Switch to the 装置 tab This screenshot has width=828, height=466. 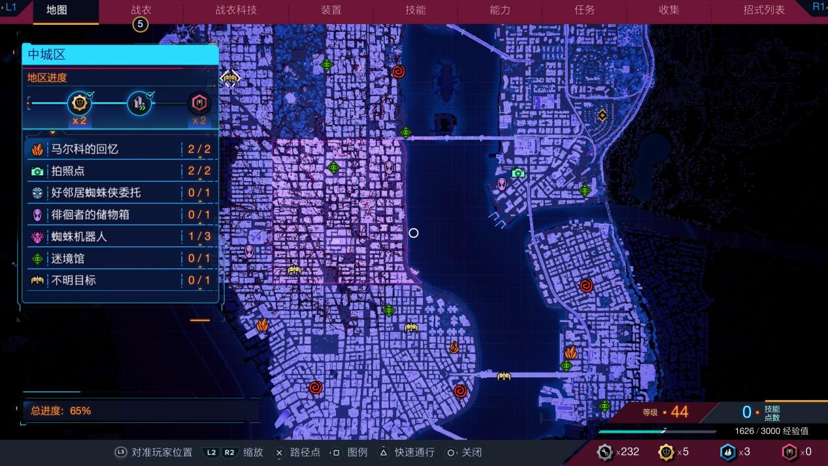(331, 10)
